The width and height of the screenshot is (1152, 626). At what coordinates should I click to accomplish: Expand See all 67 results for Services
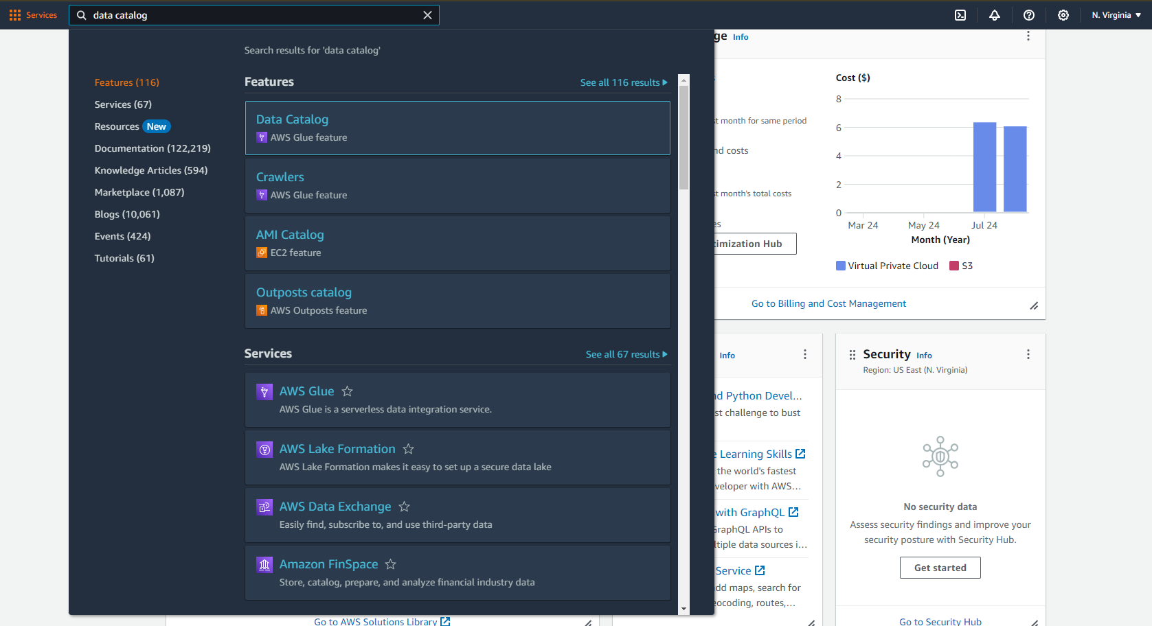coord(626,354)
